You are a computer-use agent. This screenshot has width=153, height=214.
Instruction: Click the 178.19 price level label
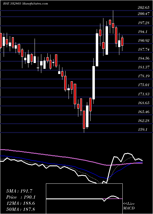point(144,76)
